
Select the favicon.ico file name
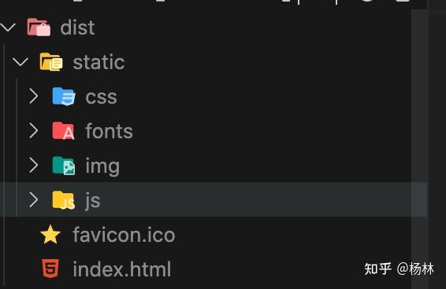(x=124, y=235)
